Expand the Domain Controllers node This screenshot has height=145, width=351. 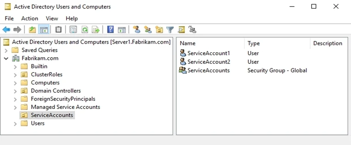point(15,91)
